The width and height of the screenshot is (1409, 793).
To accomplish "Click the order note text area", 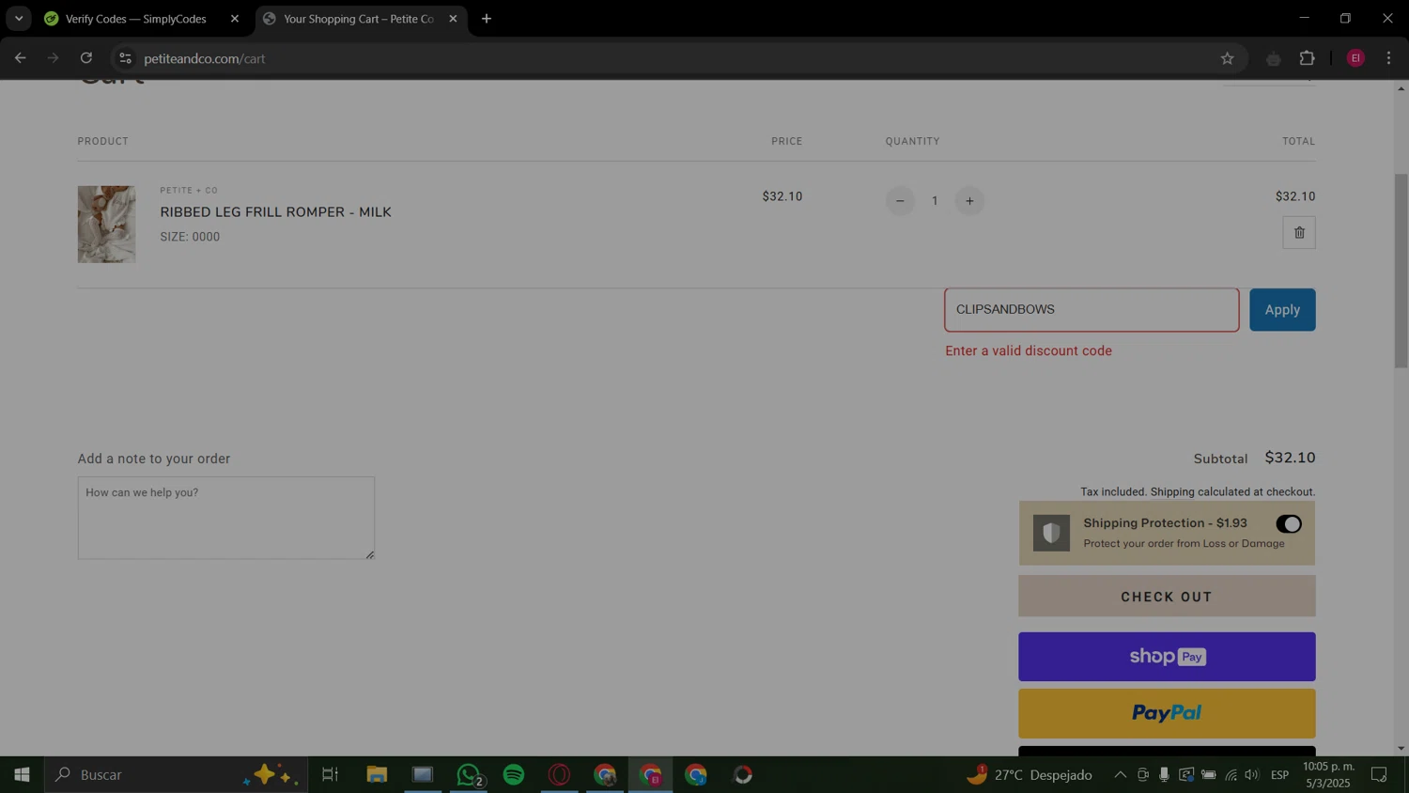I will (226, 518).
